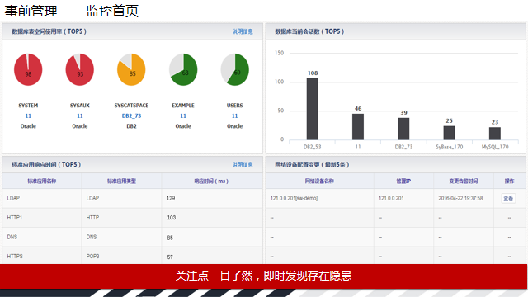The image size is (528, 297).
Task: Click the DB2_53 bar with value 108
Action: [x=313, y=109]
